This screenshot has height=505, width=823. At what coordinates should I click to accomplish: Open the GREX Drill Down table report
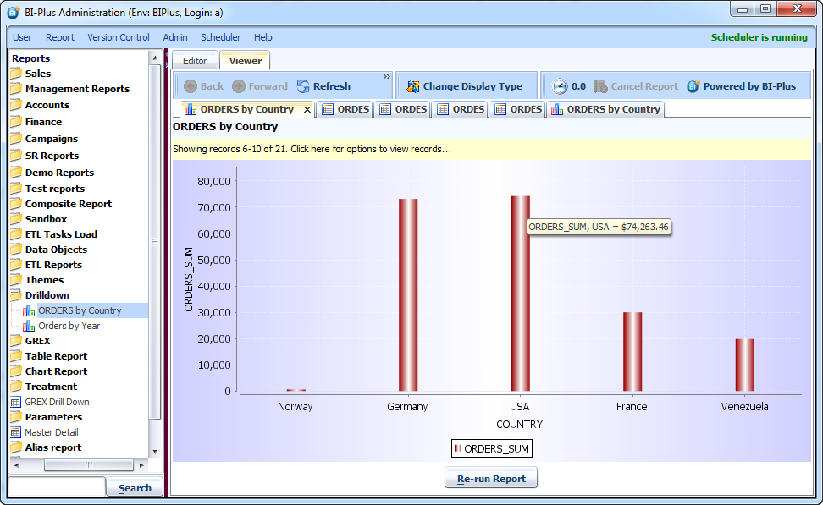(x=57, y=402)
